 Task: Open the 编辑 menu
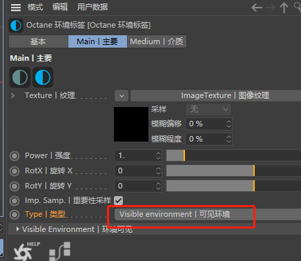pos(60,7)
